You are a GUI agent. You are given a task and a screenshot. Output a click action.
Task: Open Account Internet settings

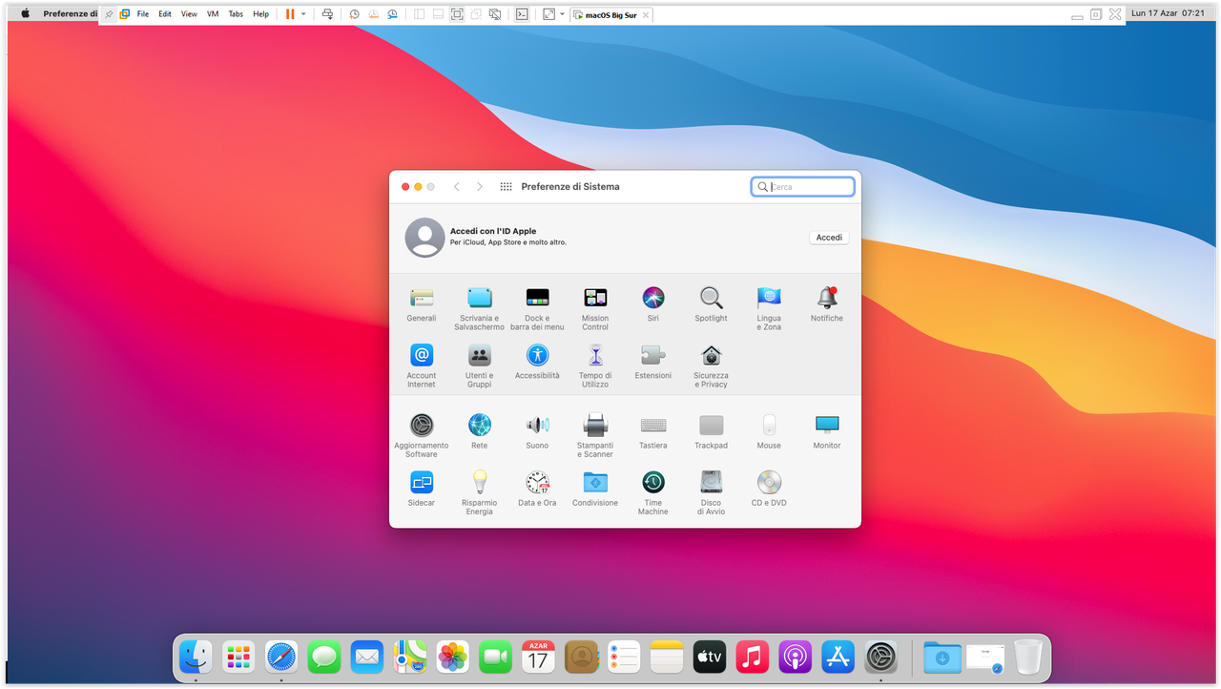pos(421,365)
